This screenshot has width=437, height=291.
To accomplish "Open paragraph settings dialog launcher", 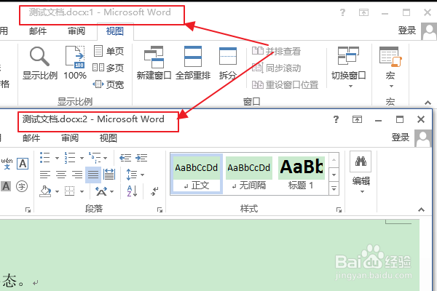I will (x=160, y=210).
